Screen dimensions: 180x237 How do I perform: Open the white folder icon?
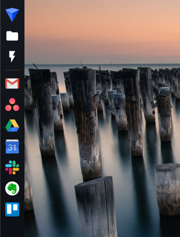pos(12,36)
